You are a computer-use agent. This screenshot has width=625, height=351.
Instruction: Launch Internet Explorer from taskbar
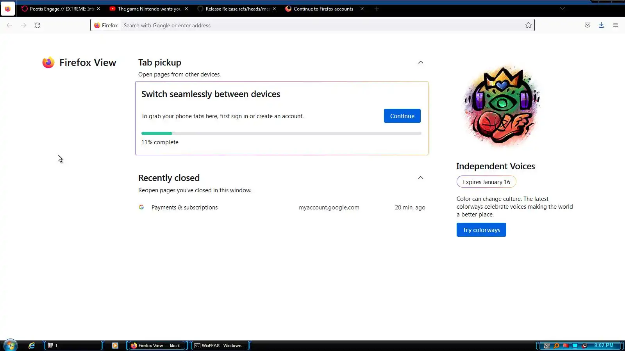coord(32,346)
